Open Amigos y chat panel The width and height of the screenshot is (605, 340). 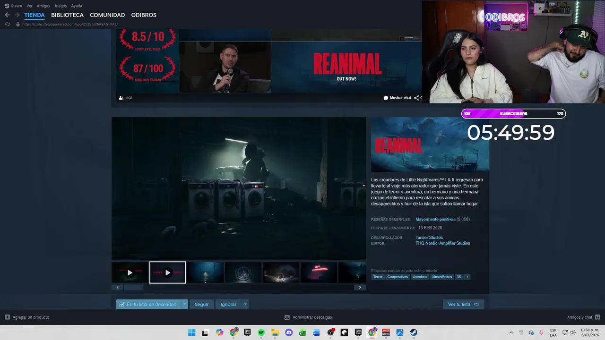[x=583, y=317]
